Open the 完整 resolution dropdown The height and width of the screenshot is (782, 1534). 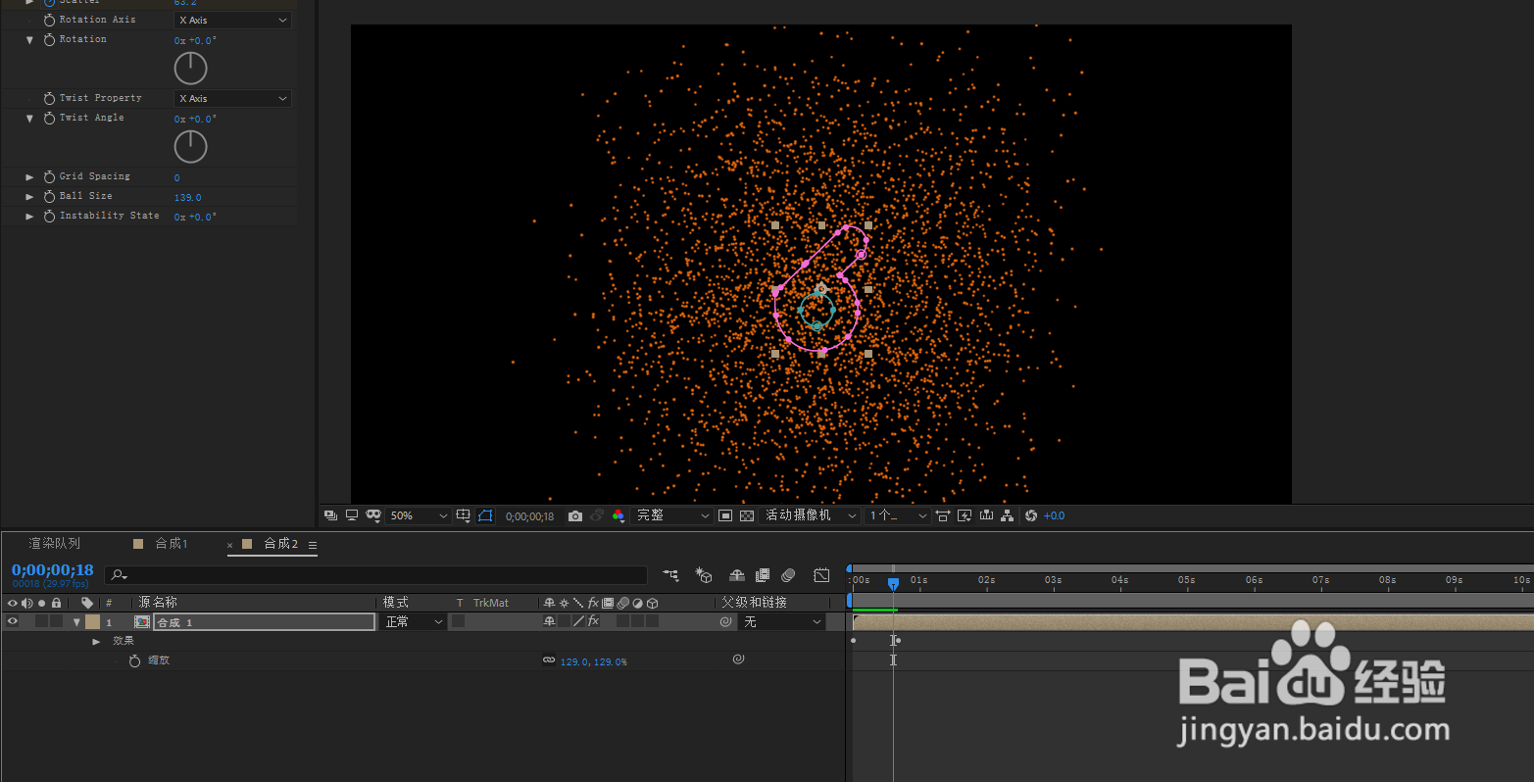click(672, 515)
